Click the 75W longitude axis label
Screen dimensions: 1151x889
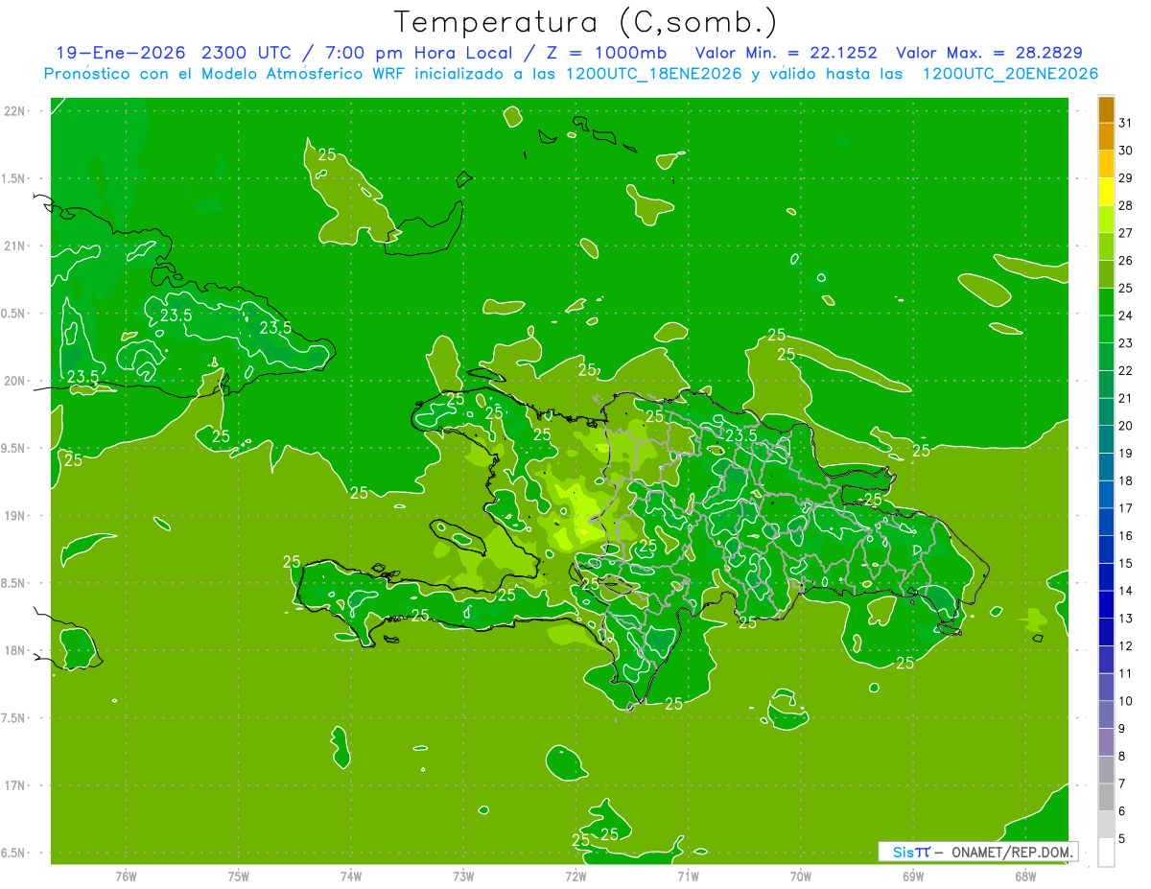point(238,877)
